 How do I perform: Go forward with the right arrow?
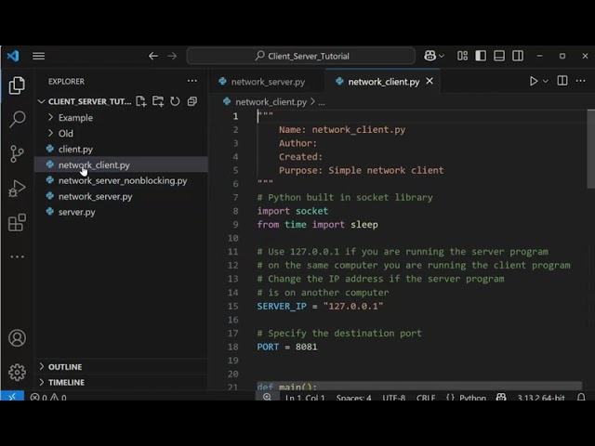point(172,56)
